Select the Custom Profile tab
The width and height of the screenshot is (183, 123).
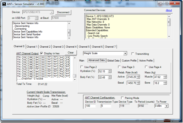click(x=129, y=60)
